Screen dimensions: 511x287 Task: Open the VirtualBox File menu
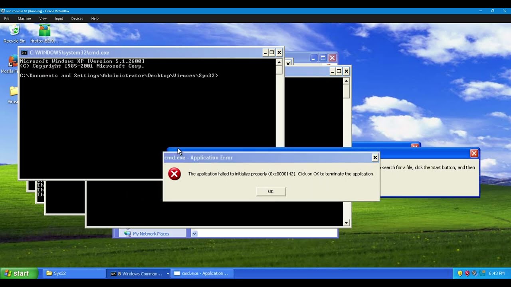7,18
